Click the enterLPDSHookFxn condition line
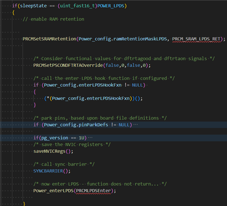Viewport: 227px width, 206px height. pyautogui.click(x=89, y=85)
